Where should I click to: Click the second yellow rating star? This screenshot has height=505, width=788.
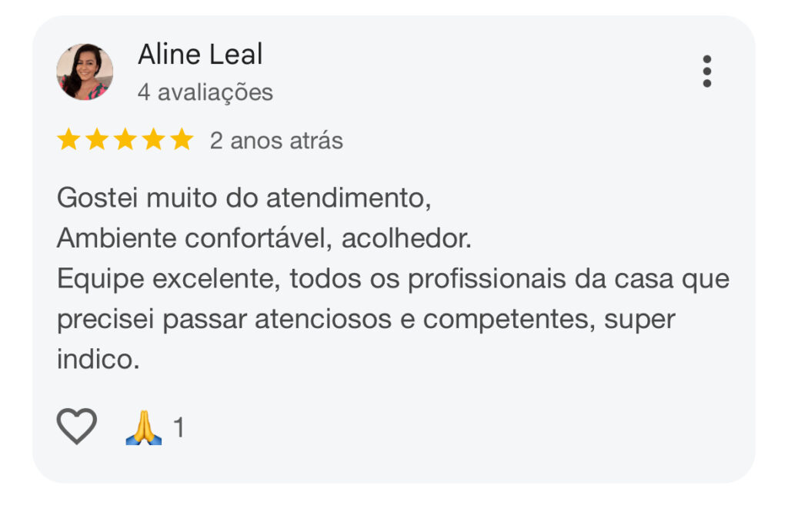[96, 141]
